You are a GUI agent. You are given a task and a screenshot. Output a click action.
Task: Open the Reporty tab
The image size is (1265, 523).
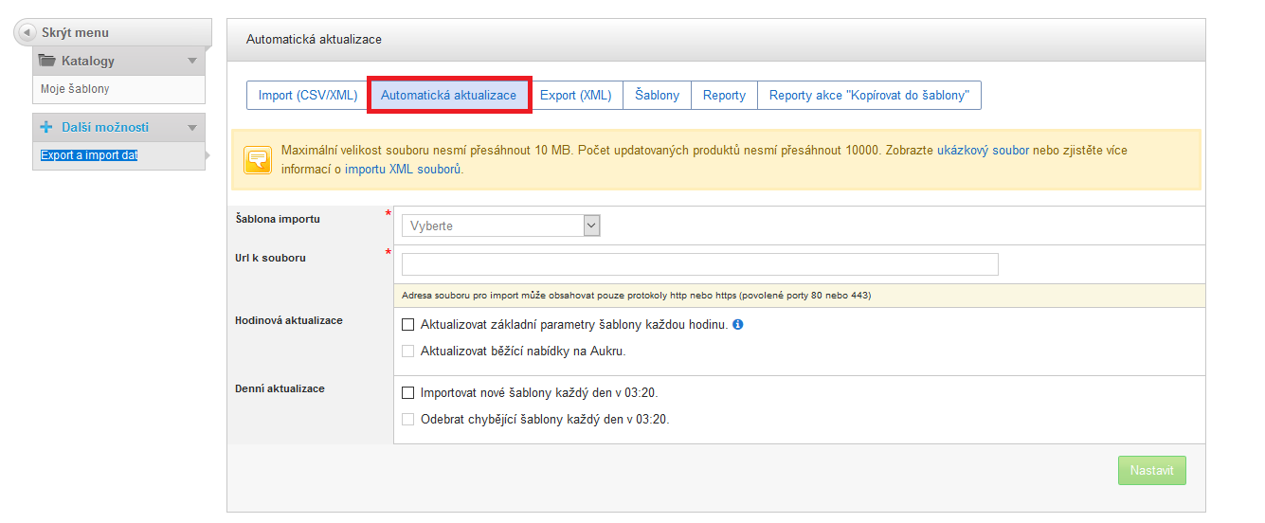tap(724, 96)
